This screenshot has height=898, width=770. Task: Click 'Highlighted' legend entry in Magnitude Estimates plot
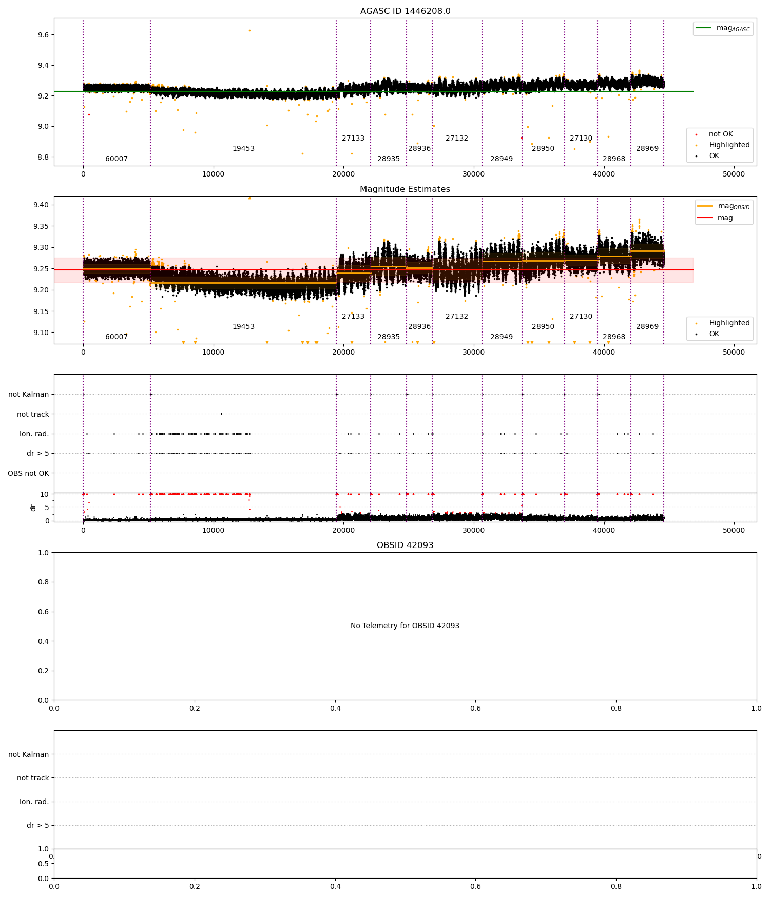[729, 323]
